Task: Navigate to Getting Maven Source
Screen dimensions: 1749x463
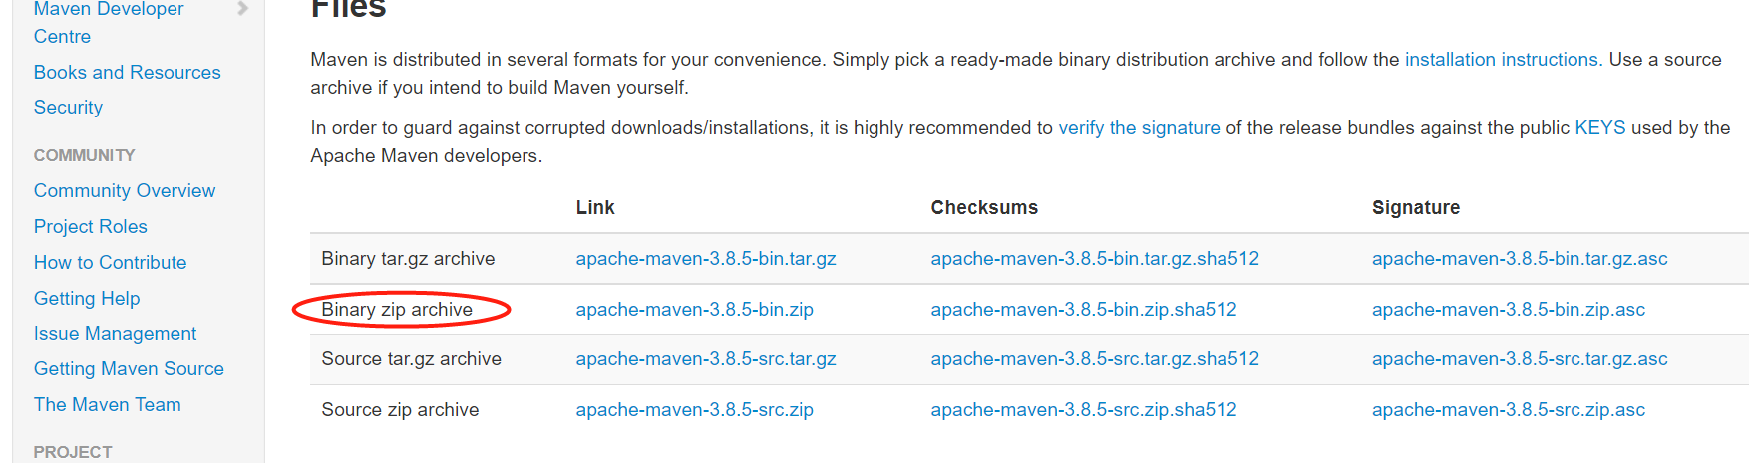Action: [x=129, y=368]
